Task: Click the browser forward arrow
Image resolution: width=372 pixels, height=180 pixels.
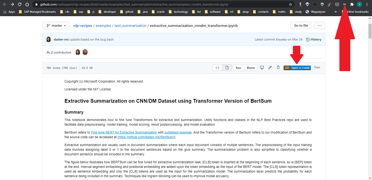Action: (12, 4)
